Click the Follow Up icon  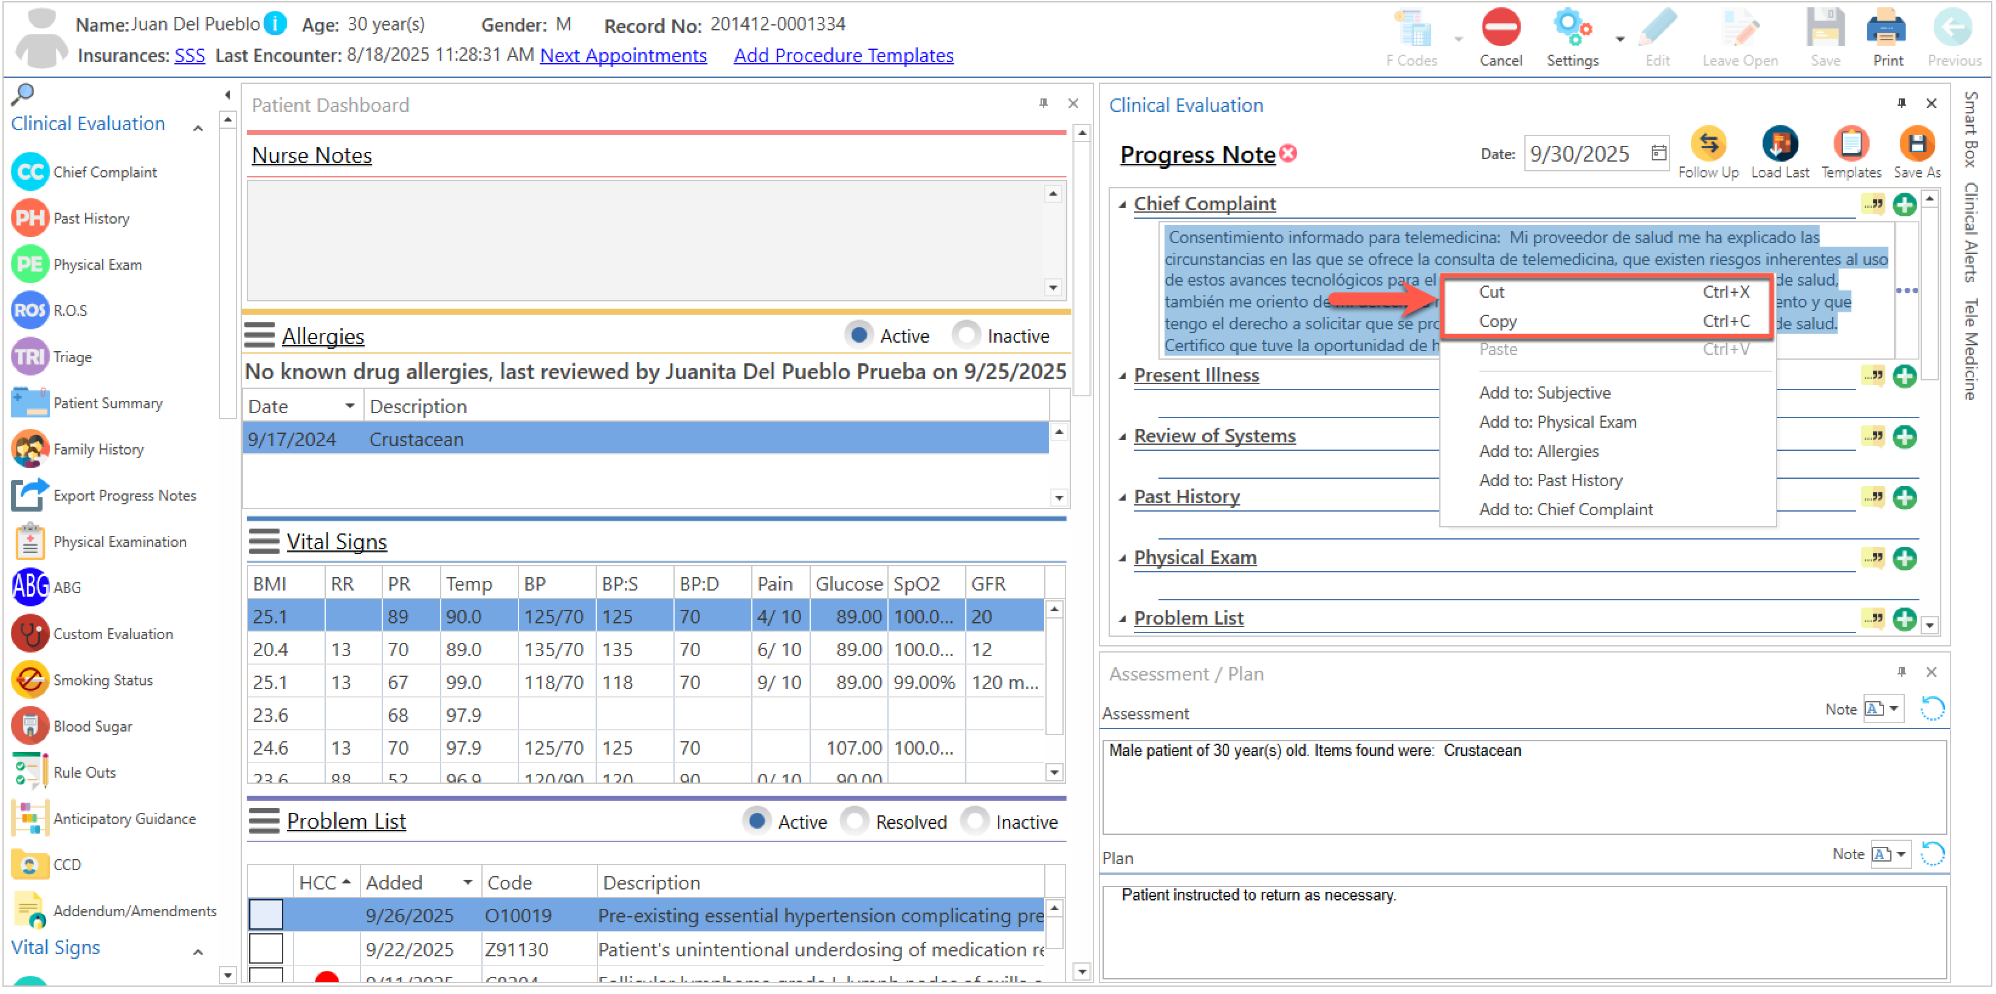pos(1708,145)
